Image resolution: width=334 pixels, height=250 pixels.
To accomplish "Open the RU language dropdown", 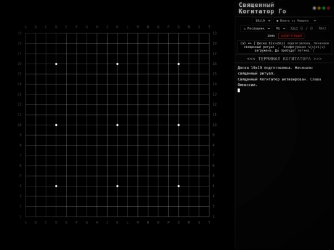I will pyautogui.click(x=280, y=28).
